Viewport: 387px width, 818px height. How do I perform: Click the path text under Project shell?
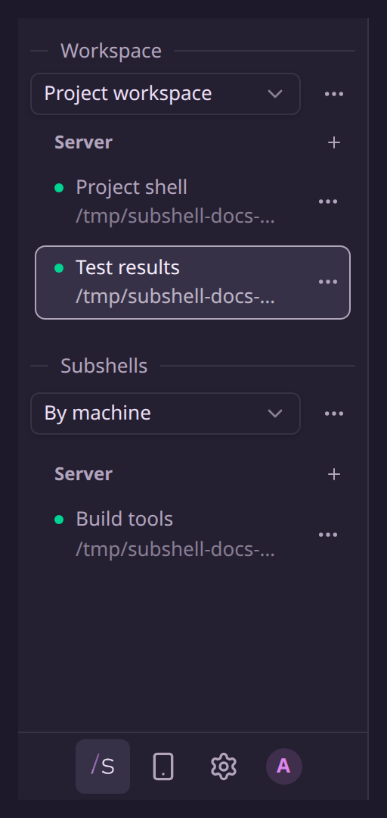[x=175, y=217]
